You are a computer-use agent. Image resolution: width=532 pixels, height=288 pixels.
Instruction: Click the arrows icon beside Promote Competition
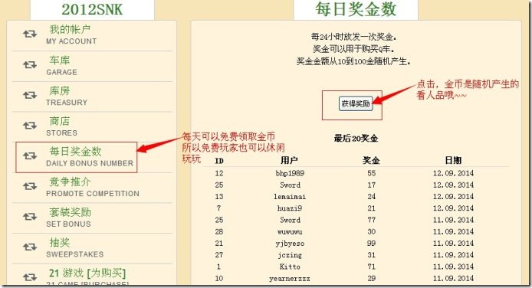30,186
